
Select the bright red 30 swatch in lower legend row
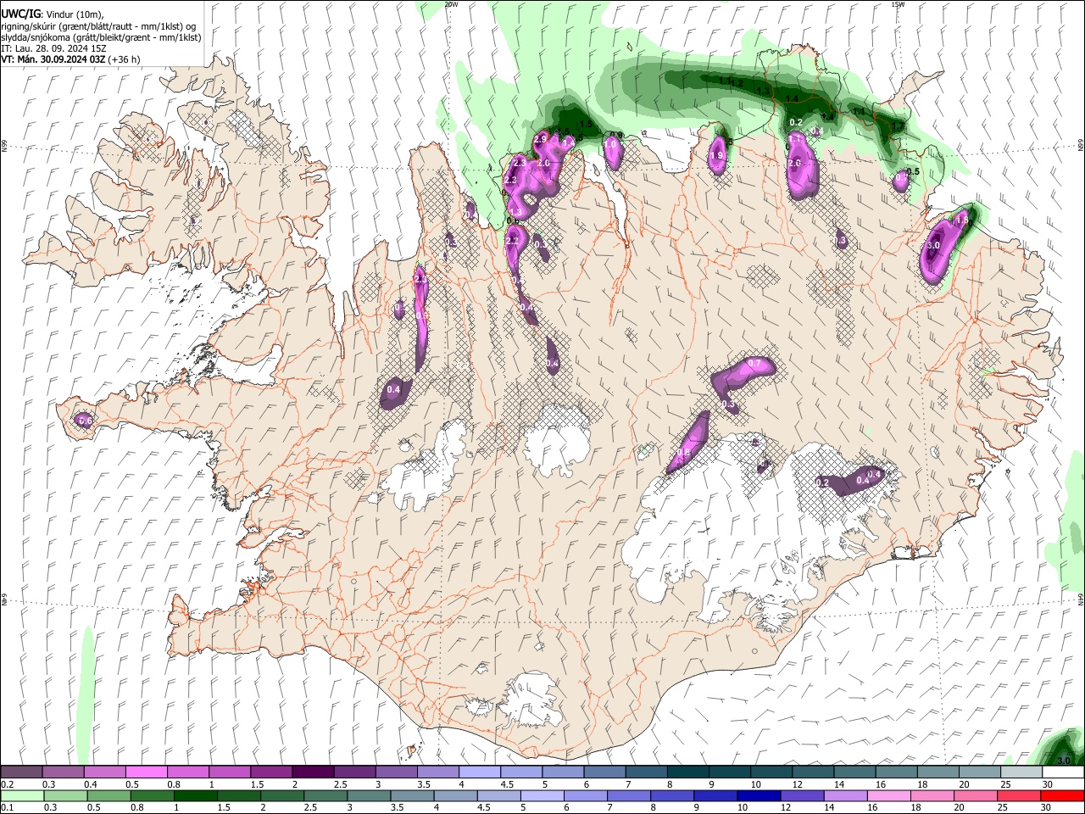[1063, 796]
